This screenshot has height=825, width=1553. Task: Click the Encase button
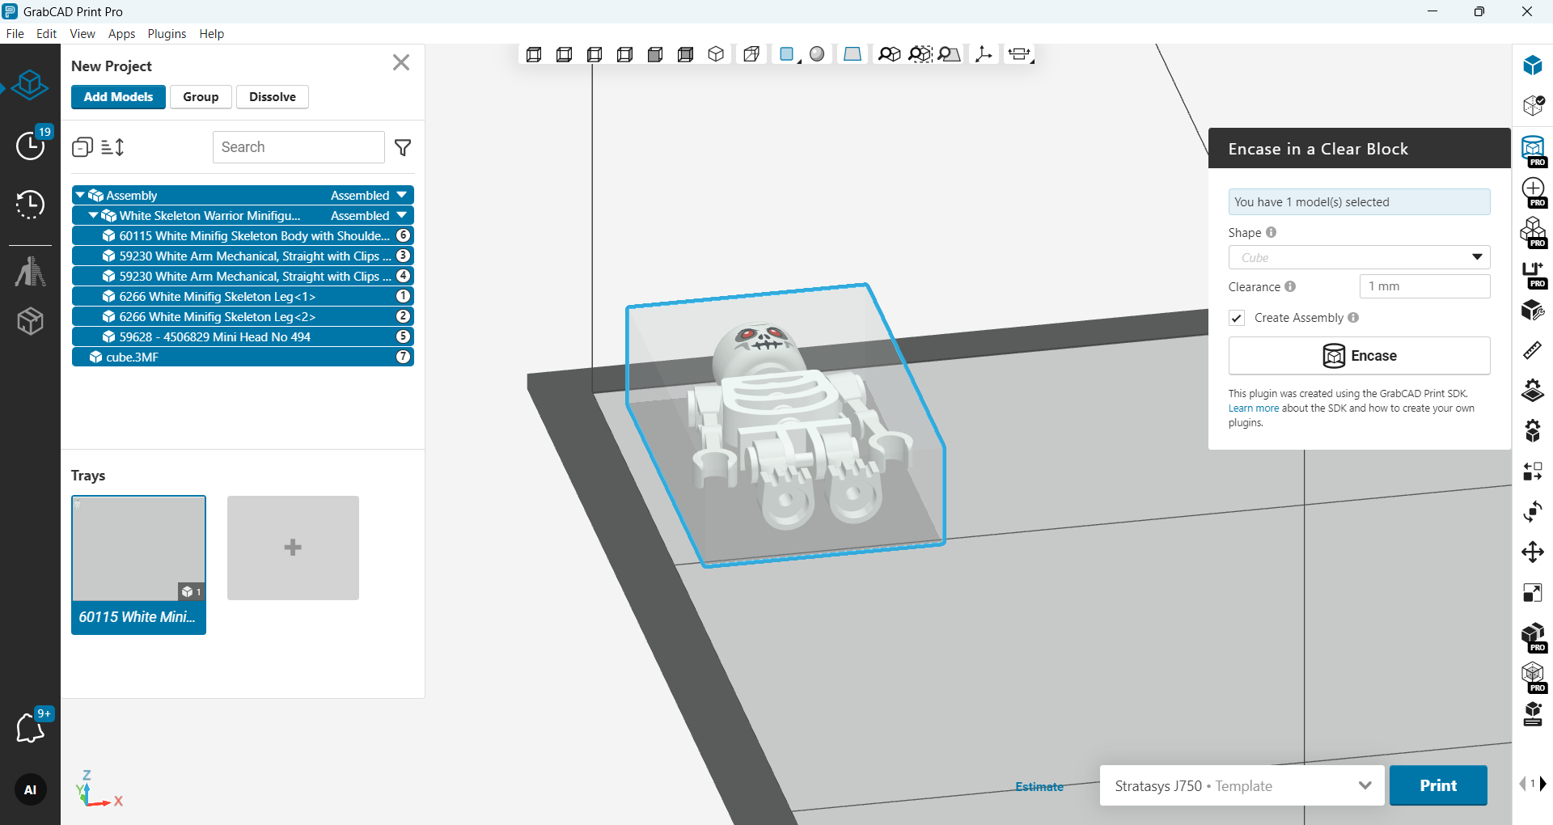pos(1359,356)
